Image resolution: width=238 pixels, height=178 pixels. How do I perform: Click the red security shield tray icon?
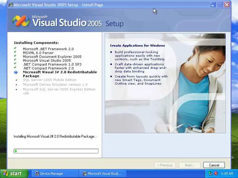pos(216,174)
